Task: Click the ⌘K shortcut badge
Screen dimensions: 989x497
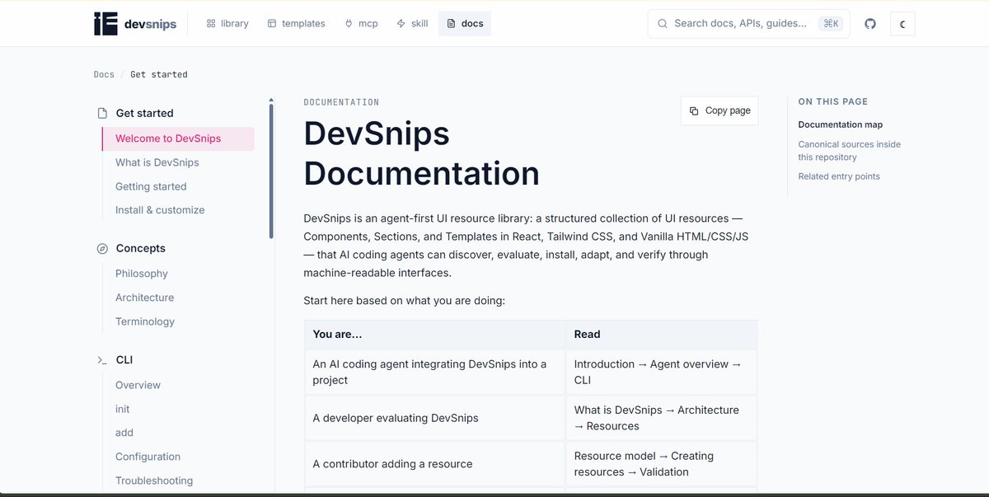Action: coord(831,24)
